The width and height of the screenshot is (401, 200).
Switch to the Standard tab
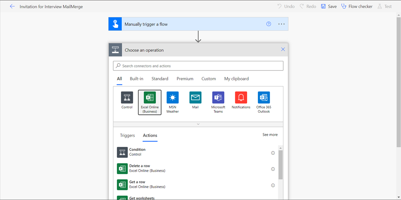pyautogui.click(x=160, y=79)
